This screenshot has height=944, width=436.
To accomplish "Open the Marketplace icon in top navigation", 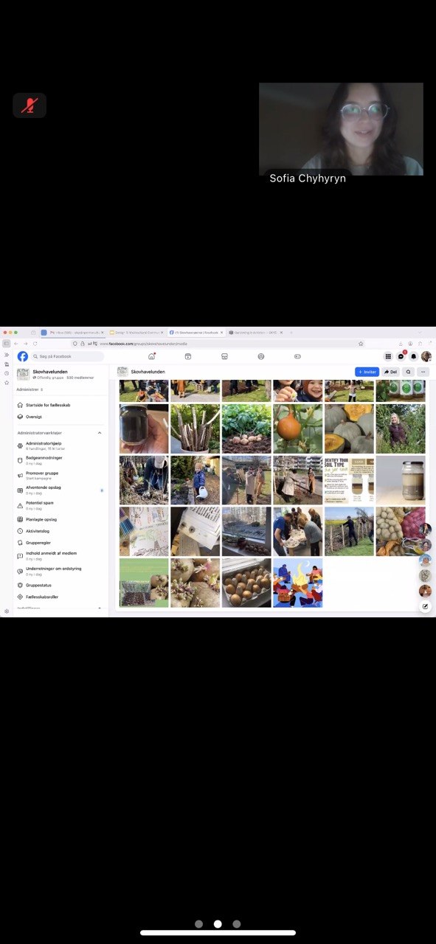I will 224,356.
